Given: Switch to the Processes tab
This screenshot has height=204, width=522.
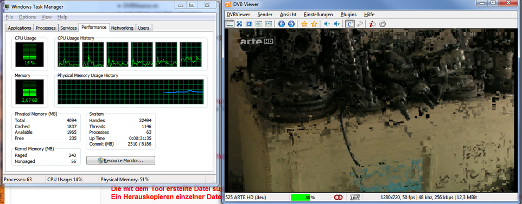Looking at the screenshot, I should click(46, 28).
